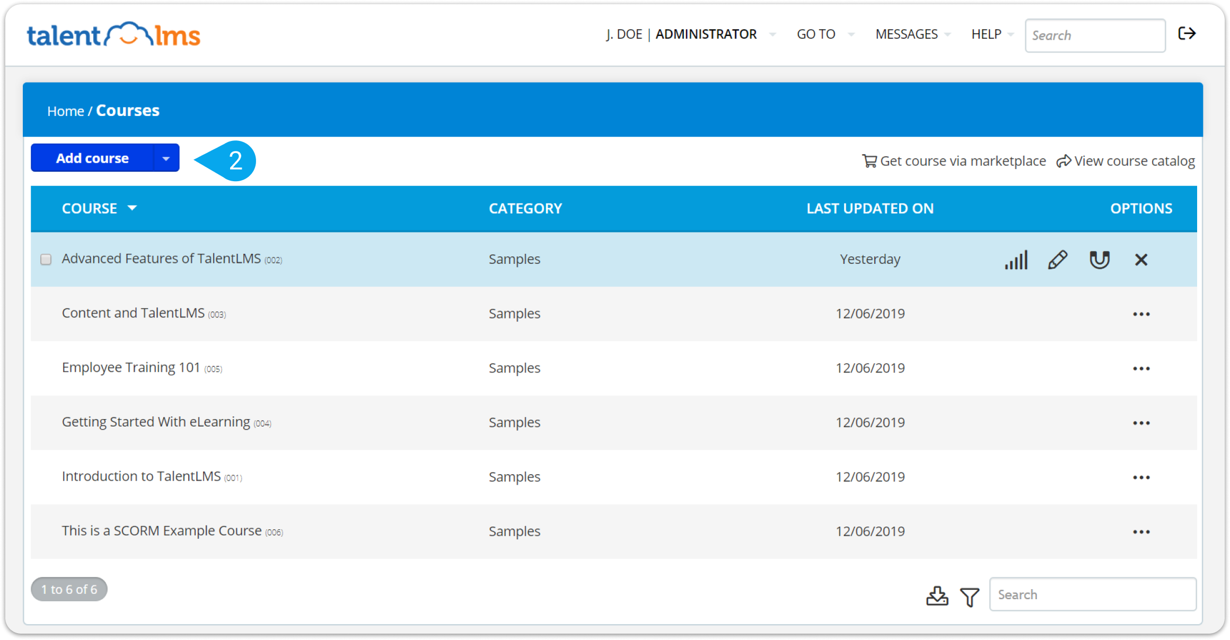This screenshot has width=1230, height=640.
Task: Click the top header Search field
Action: [1095, 35]
